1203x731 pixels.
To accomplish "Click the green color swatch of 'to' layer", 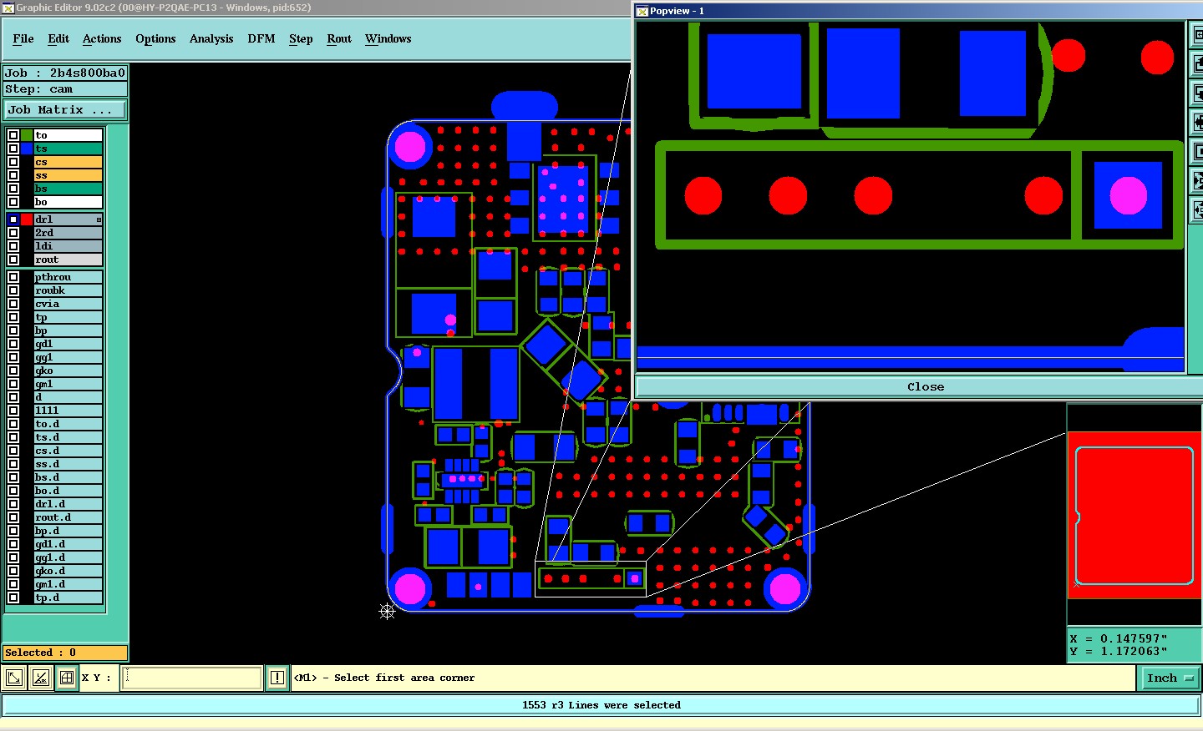I will [27, 135].
